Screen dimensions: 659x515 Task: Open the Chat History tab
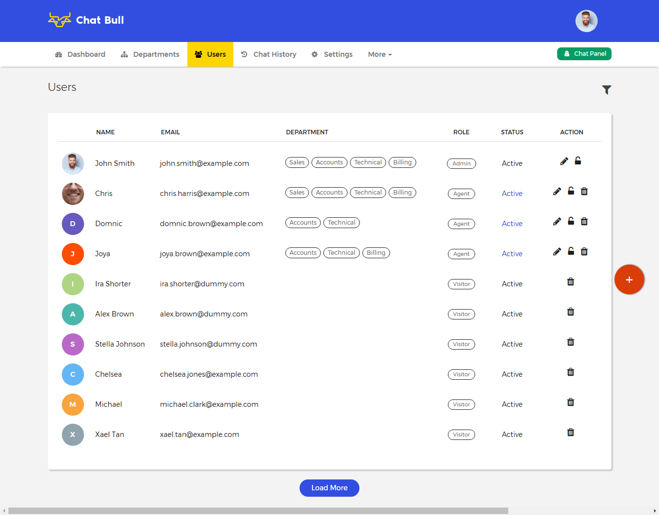pyautogui.click(x=268, y=54)
